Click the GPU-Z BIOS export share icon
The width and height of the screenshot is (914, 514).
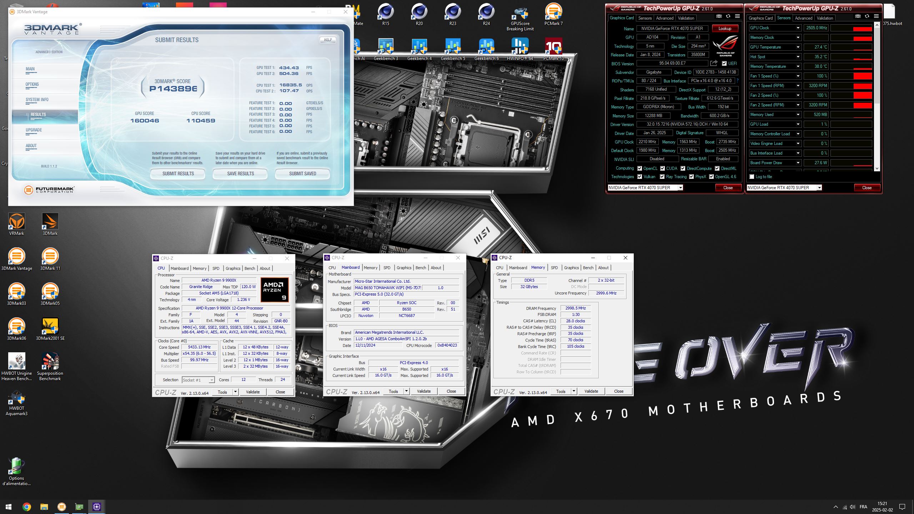(714, 63)
